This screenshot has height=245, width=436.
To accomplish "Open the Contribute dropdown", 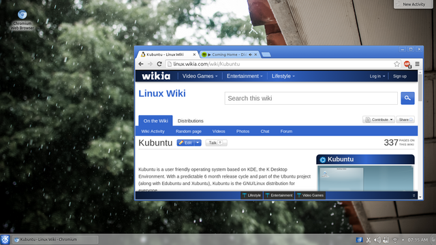I will point(379,120).
